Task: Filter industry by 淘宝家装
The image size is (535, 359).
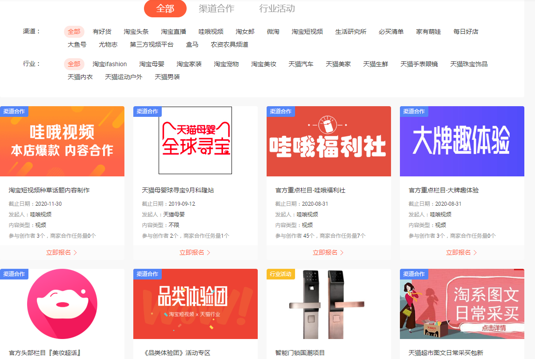Action: 189,64
